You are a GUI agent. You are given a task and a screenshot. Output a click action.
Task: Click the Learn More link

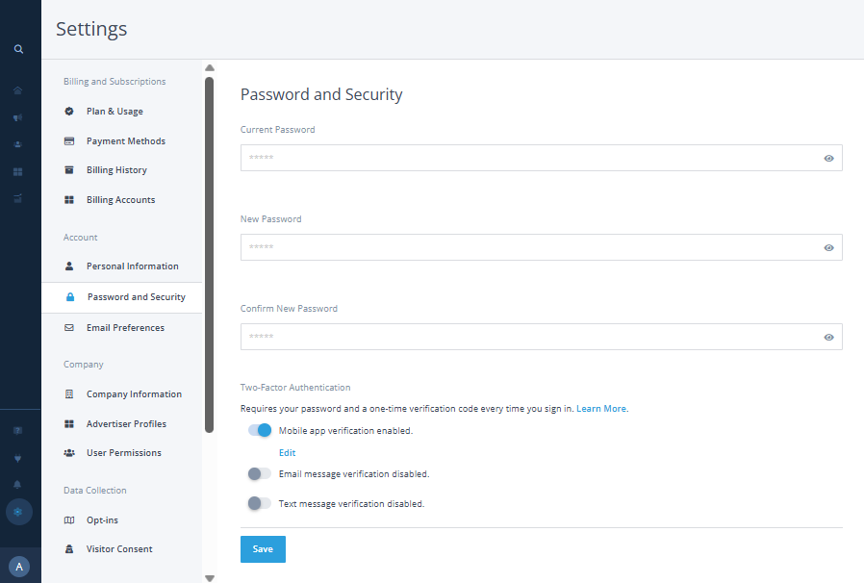(x=600, y=408)
